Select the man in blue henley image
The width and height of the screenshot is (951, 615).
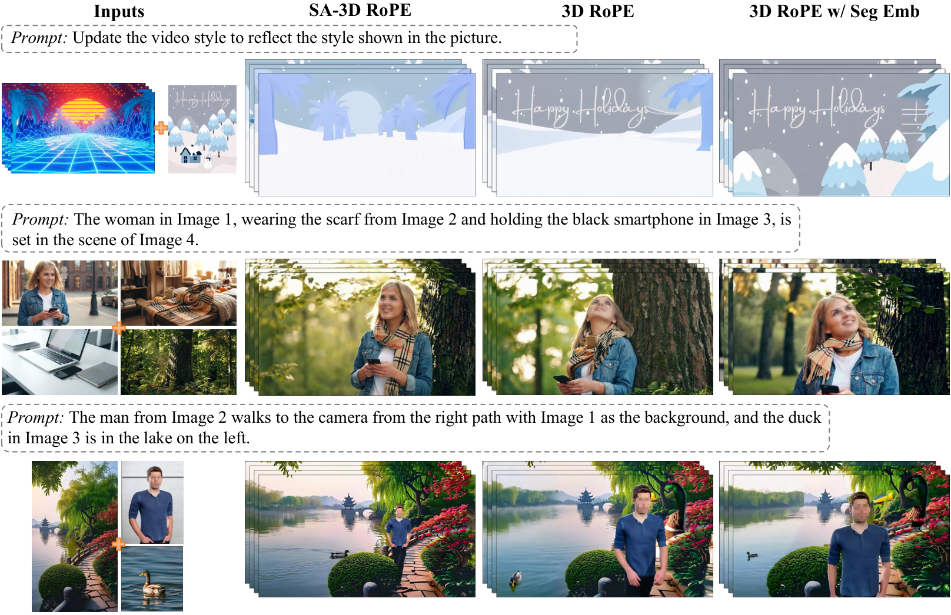pyautogui.click(x=152, y=502)
